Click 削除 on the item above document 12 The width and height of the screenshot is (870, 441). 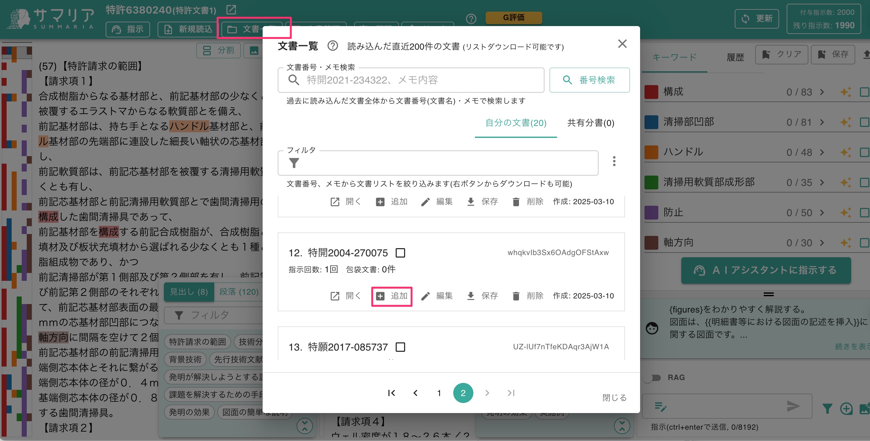click(x=527, y=202)
